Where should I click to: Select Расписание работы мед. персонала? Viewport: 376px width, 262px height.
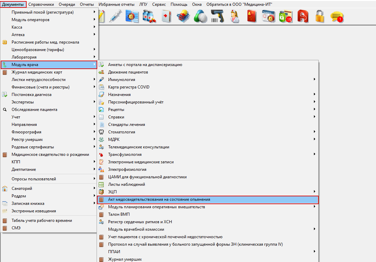tap(49, 42)
